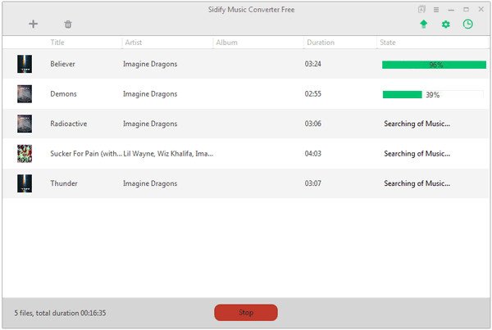Click "Lil Wayne, Wiz Khalifa, Ima..." artist text
This screenshot has height=330, width=492.
168,154
